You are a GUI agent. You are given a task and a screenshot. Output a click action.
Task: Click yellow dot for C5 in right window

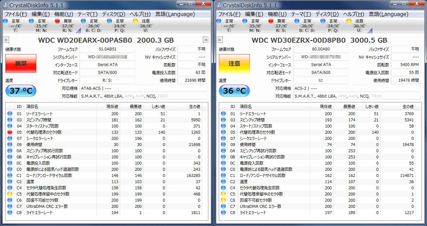(x=224, y=194)
